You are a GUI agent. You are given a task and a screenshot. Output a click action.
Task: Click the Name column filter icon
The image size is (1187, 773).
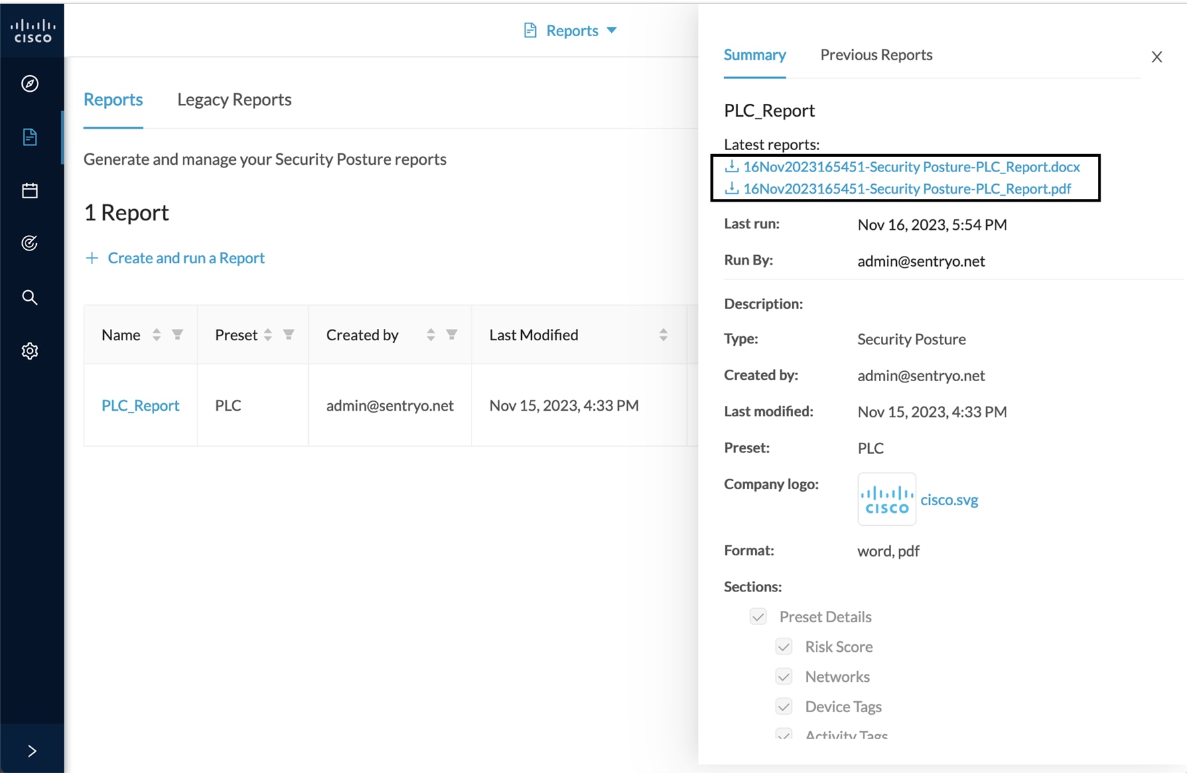tap(178, 334)
